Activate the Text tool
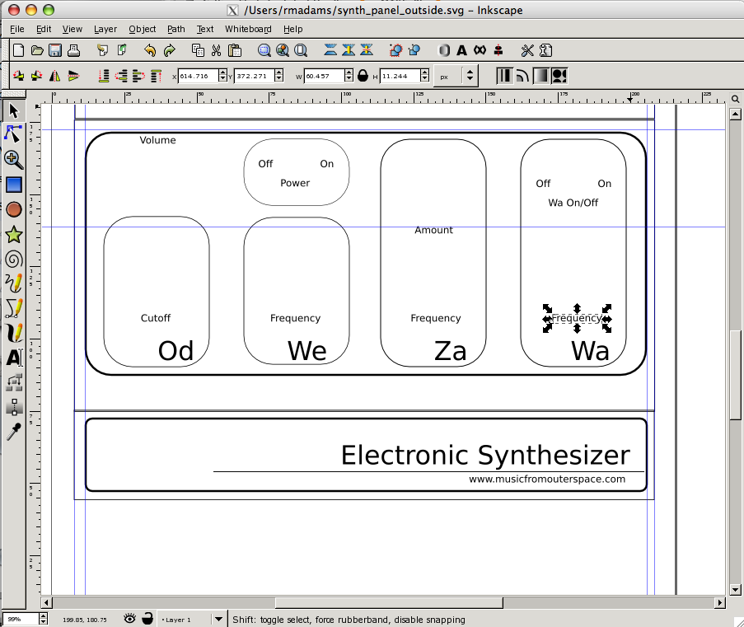 pos(13,358)
